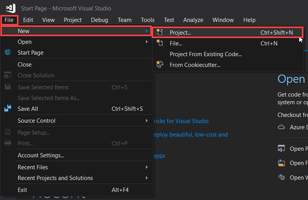Screen dimensions: 308x200
Task: Select Exit in the File menu
Action: tap(22, 190)
